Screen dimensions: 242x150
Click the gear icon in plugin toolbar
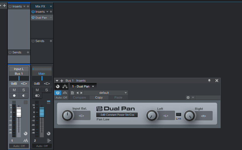(x=188, y=97)
